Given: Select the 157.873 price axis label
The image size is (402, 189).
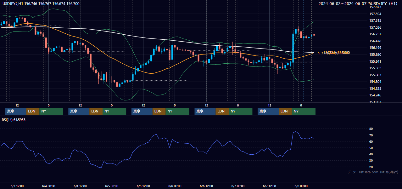Looking at the screenshot, I should pos(375,7).
